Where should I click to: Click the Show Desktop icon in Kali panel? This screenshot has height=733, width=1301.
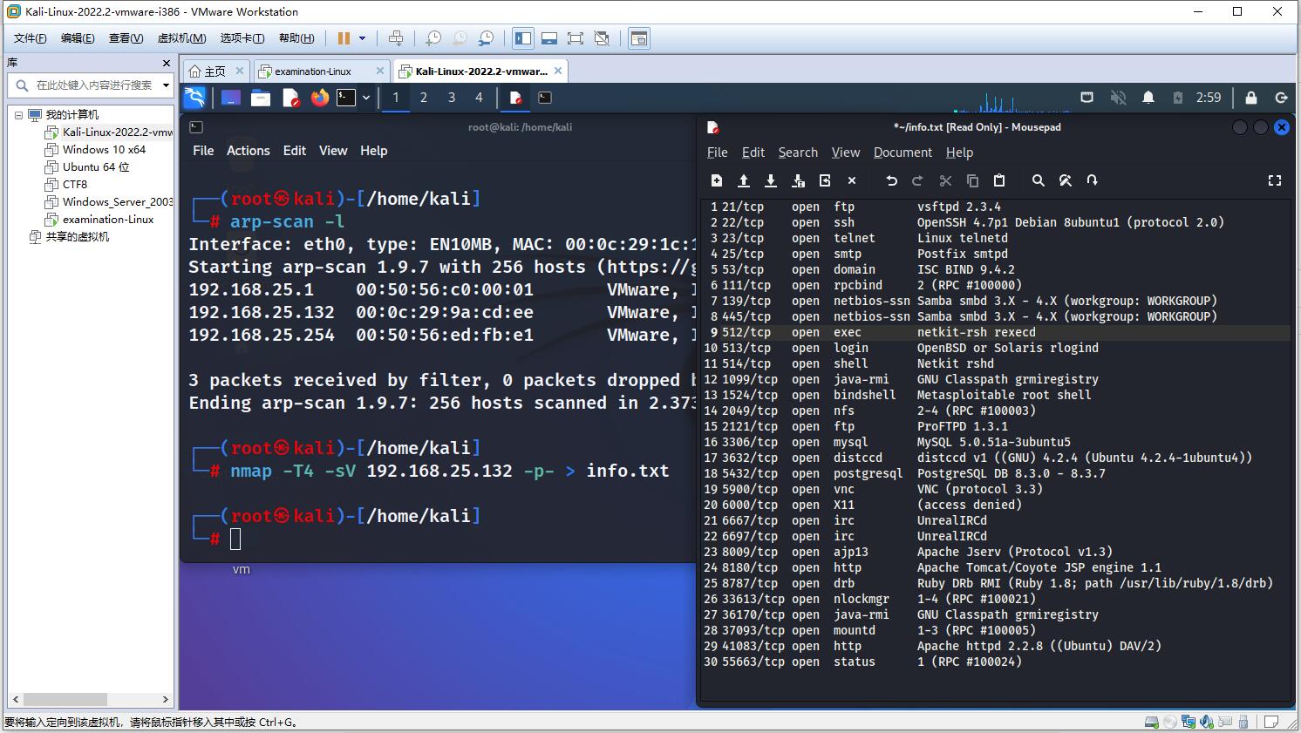[x=231, y=98]
